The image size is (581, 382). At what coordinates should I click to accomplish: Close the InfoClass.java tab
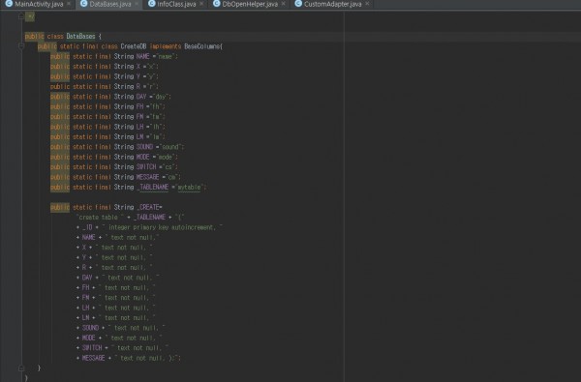(201, 4)
